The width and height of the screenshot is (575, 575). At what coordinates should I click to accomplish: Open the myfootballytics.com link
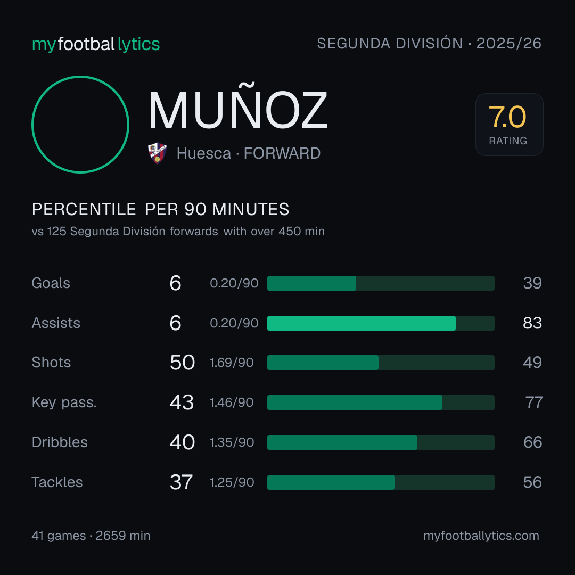click(x=481, y=536)
